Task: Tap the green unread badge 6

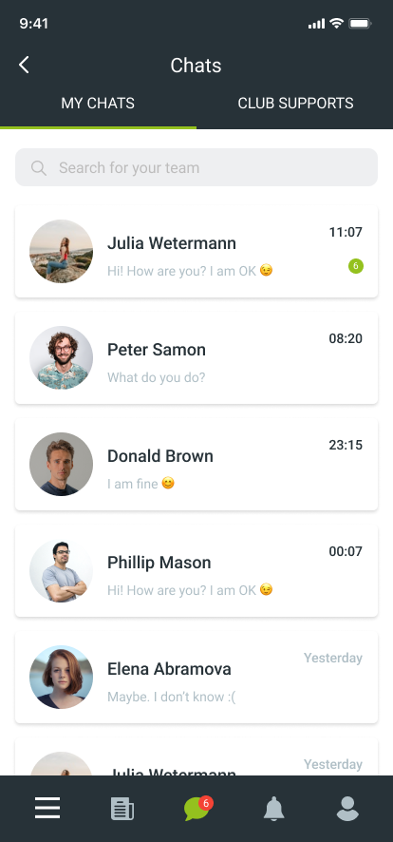Action: click(x=356, y=266)
